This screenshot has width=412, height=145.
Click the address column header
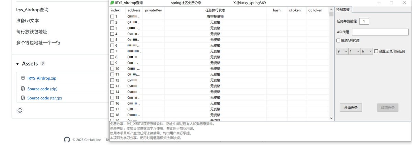[x=134, y=10]
